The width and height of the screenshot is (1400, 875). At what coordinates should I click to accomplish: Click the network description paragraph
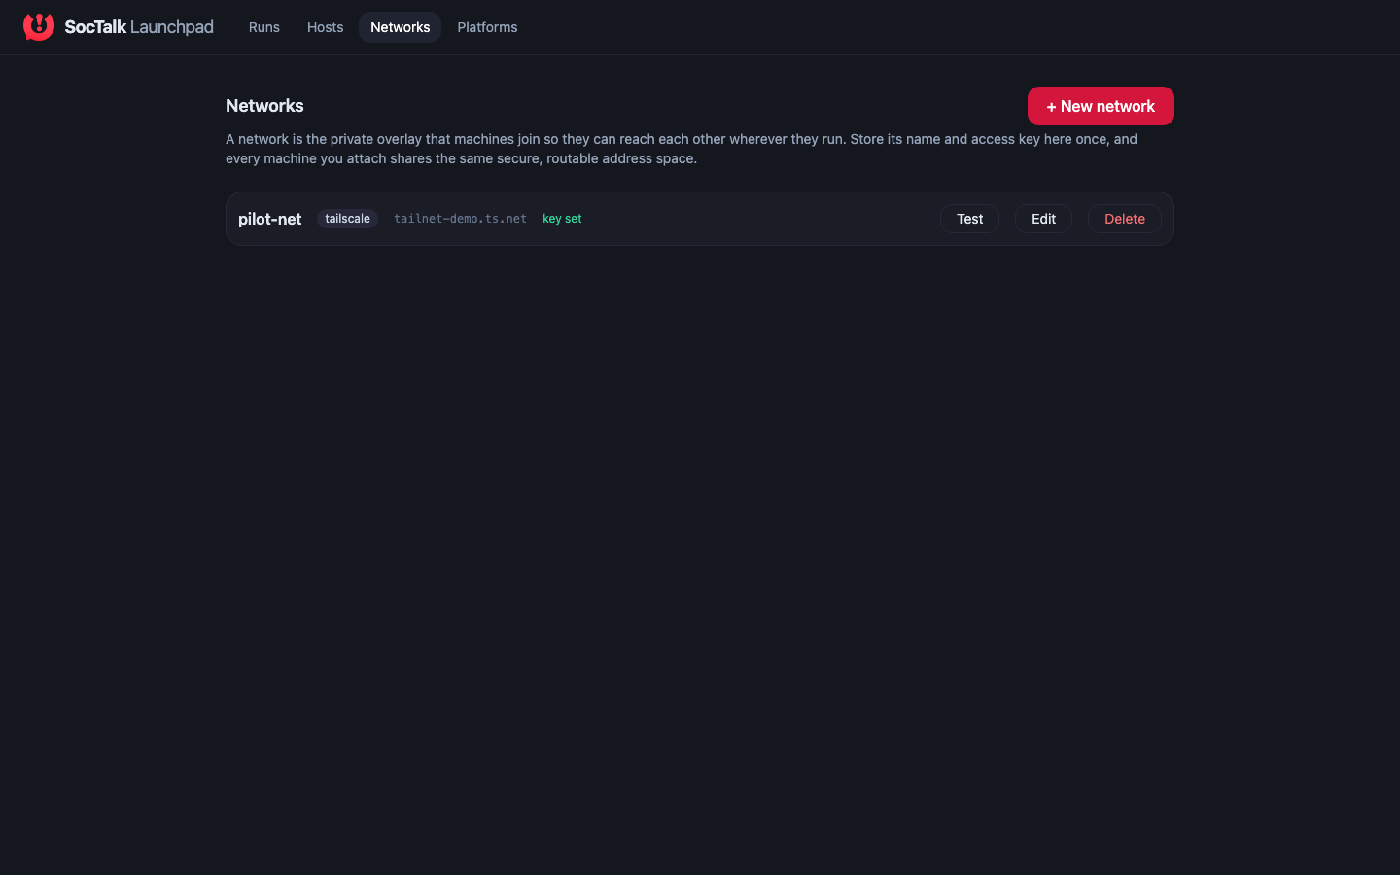click(682, 149)
